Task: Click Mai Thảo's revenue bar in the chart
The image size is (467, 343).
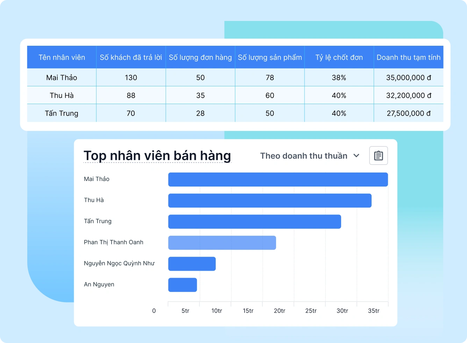Action: [278, 179]
